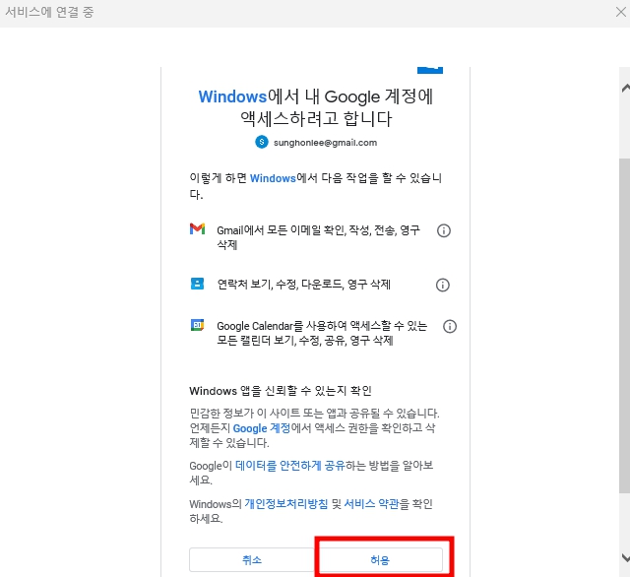Click the vertical scrollbar thumb
The height and width of the screenshot is (577, 630).
624,326
